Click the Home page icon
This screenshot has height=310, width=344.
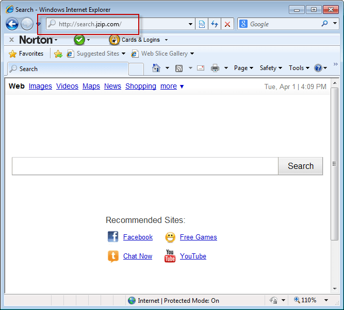156,68
